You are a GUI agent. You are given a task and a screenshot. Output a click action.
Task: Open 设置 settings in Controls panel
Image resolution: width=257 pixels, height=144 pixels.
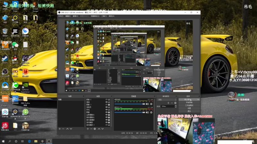[189, 108]
